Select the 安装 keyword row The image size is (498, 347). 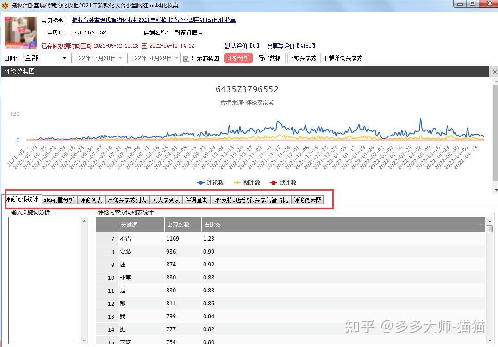pos(290,251)
